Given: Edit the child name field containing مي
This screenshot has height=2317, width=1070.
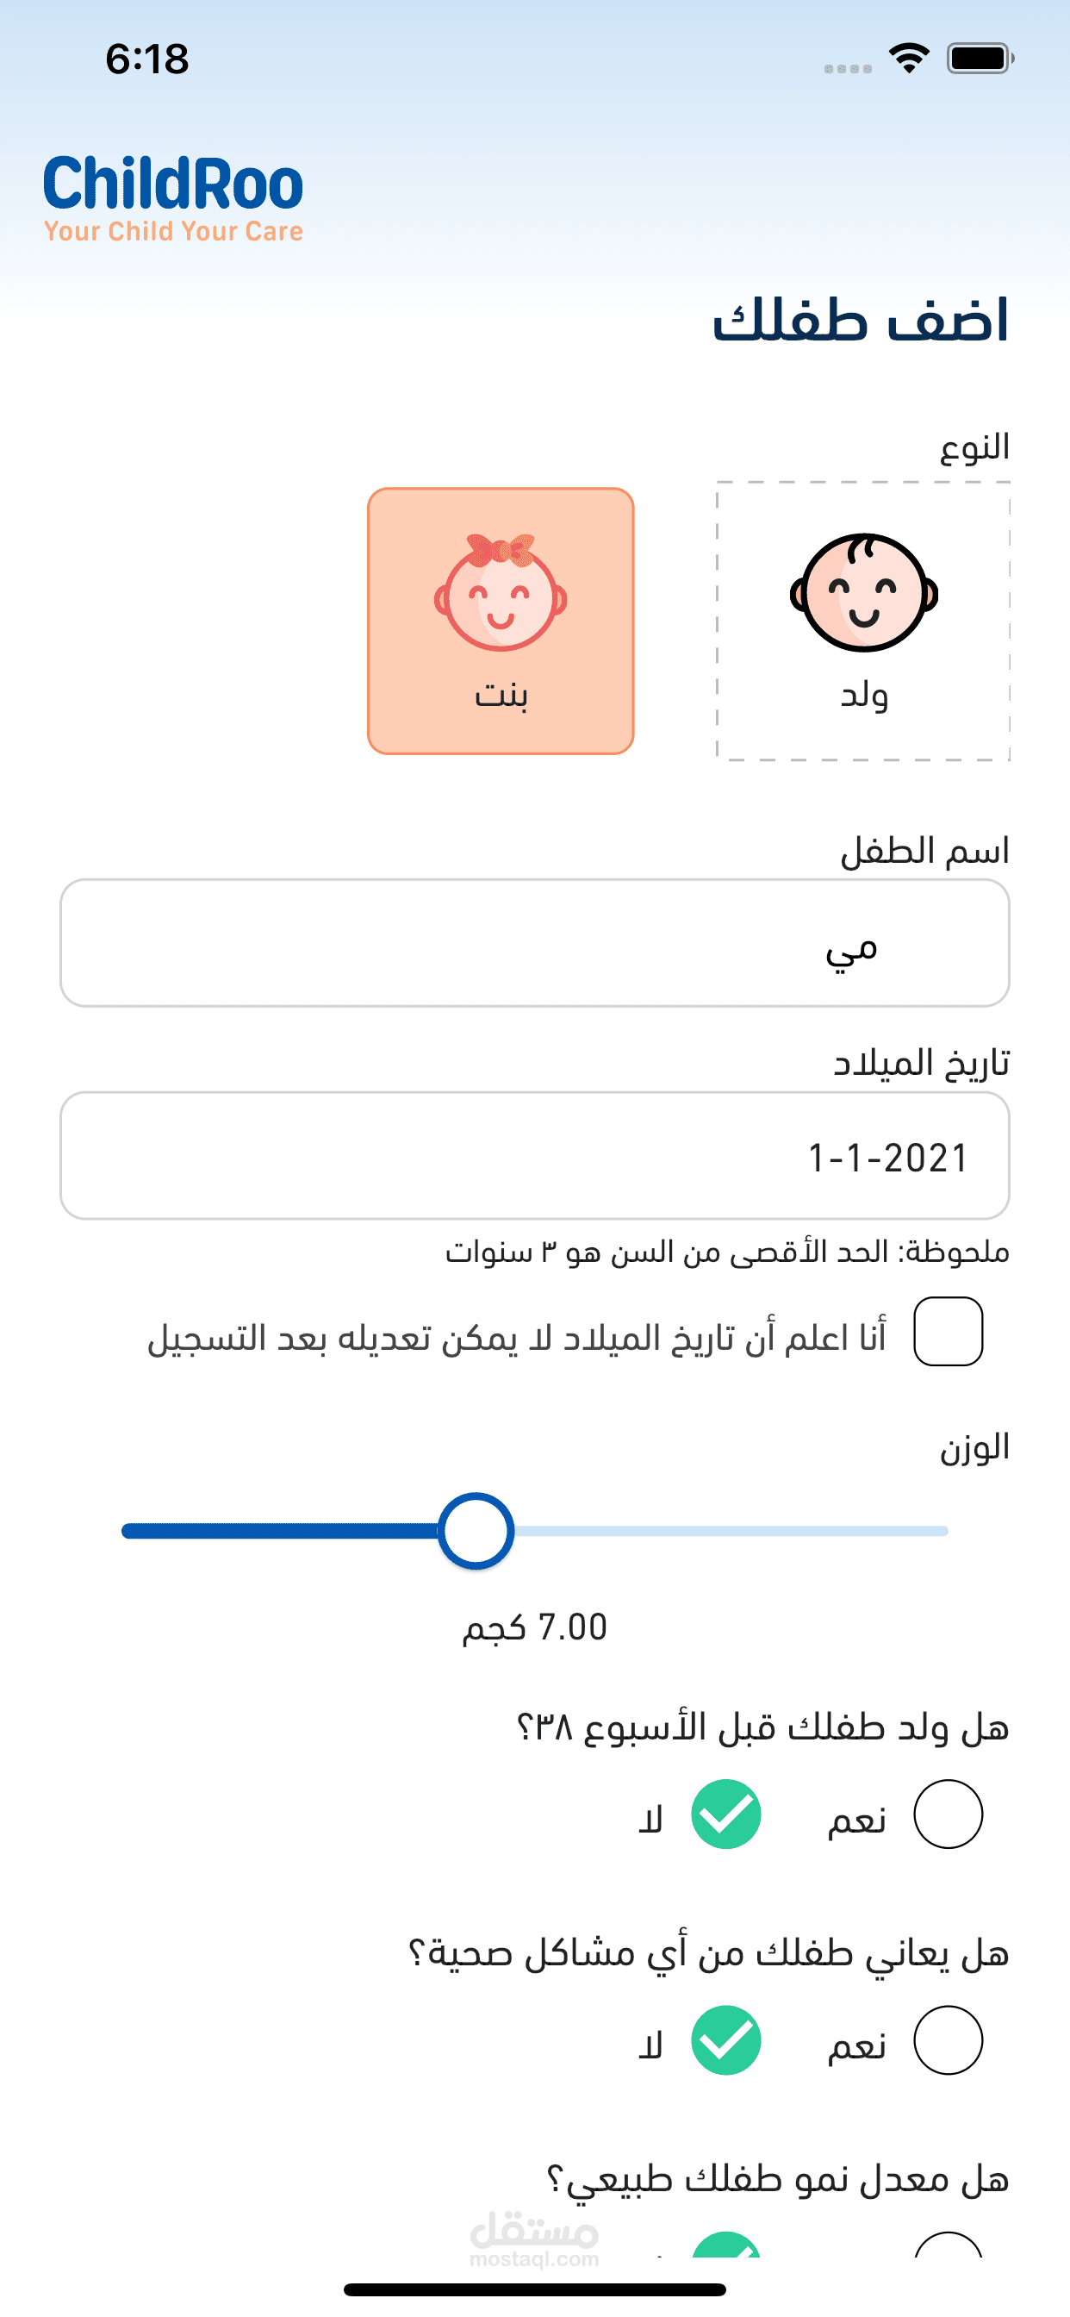Looking at the screenshot, I should (535, 943).
